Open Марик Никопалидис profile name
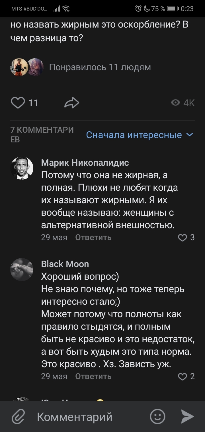The image size is (205, 432). 85,163
